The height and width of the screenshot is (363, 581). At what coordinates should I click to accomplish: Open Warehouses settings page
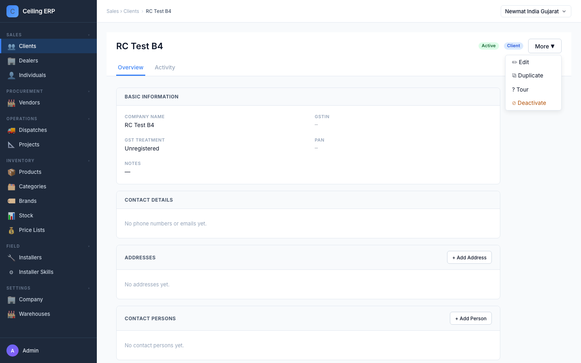pyautogui.click(x=48, y=314)
